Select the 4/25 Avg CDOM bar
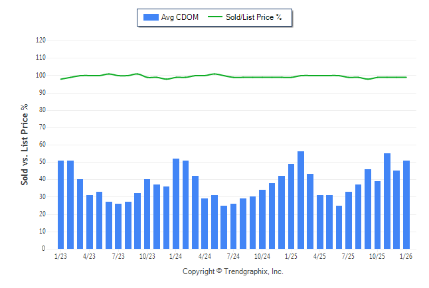429x288 pixels. pyautogui.click(x=319, y=222)
